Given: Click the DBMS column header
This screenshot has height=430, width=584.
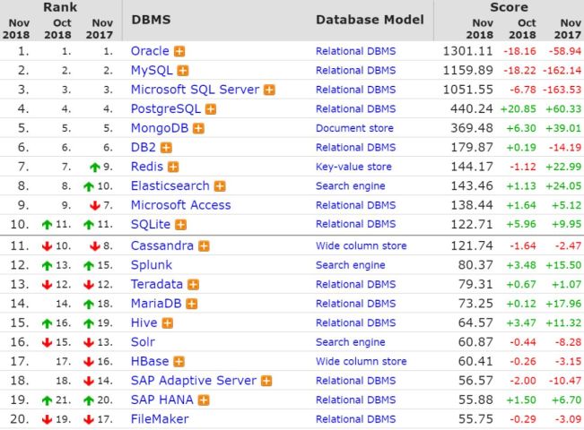Looking at the screenshot, I should click(151, 20).
